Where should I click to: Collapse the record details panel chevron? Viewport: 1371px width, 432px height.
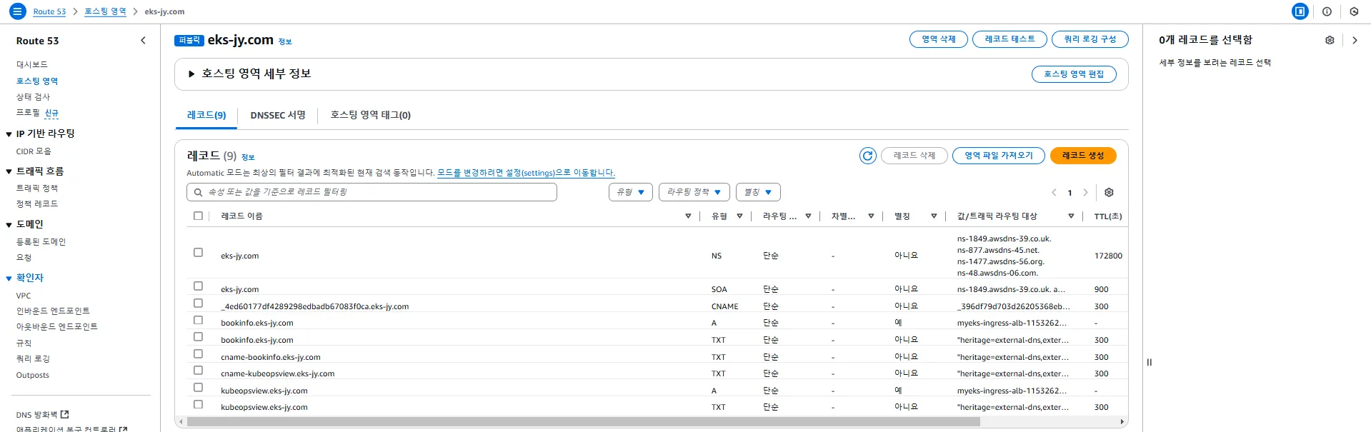tap(1355, 41)
